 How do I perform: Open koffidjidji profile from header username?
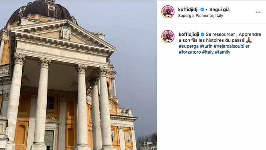188,9
